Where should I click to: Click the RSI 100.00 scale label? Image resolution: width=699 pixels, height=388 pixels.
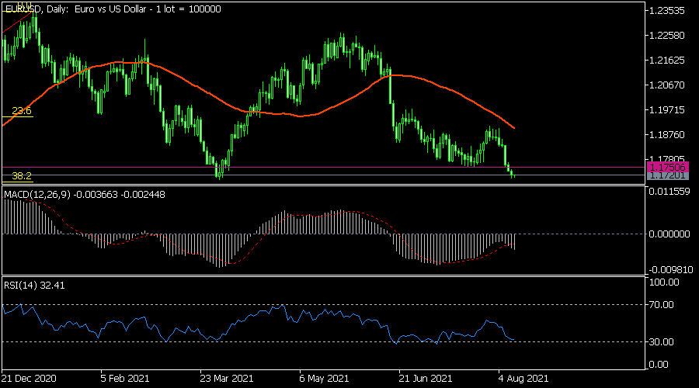[x=664, y=283]
